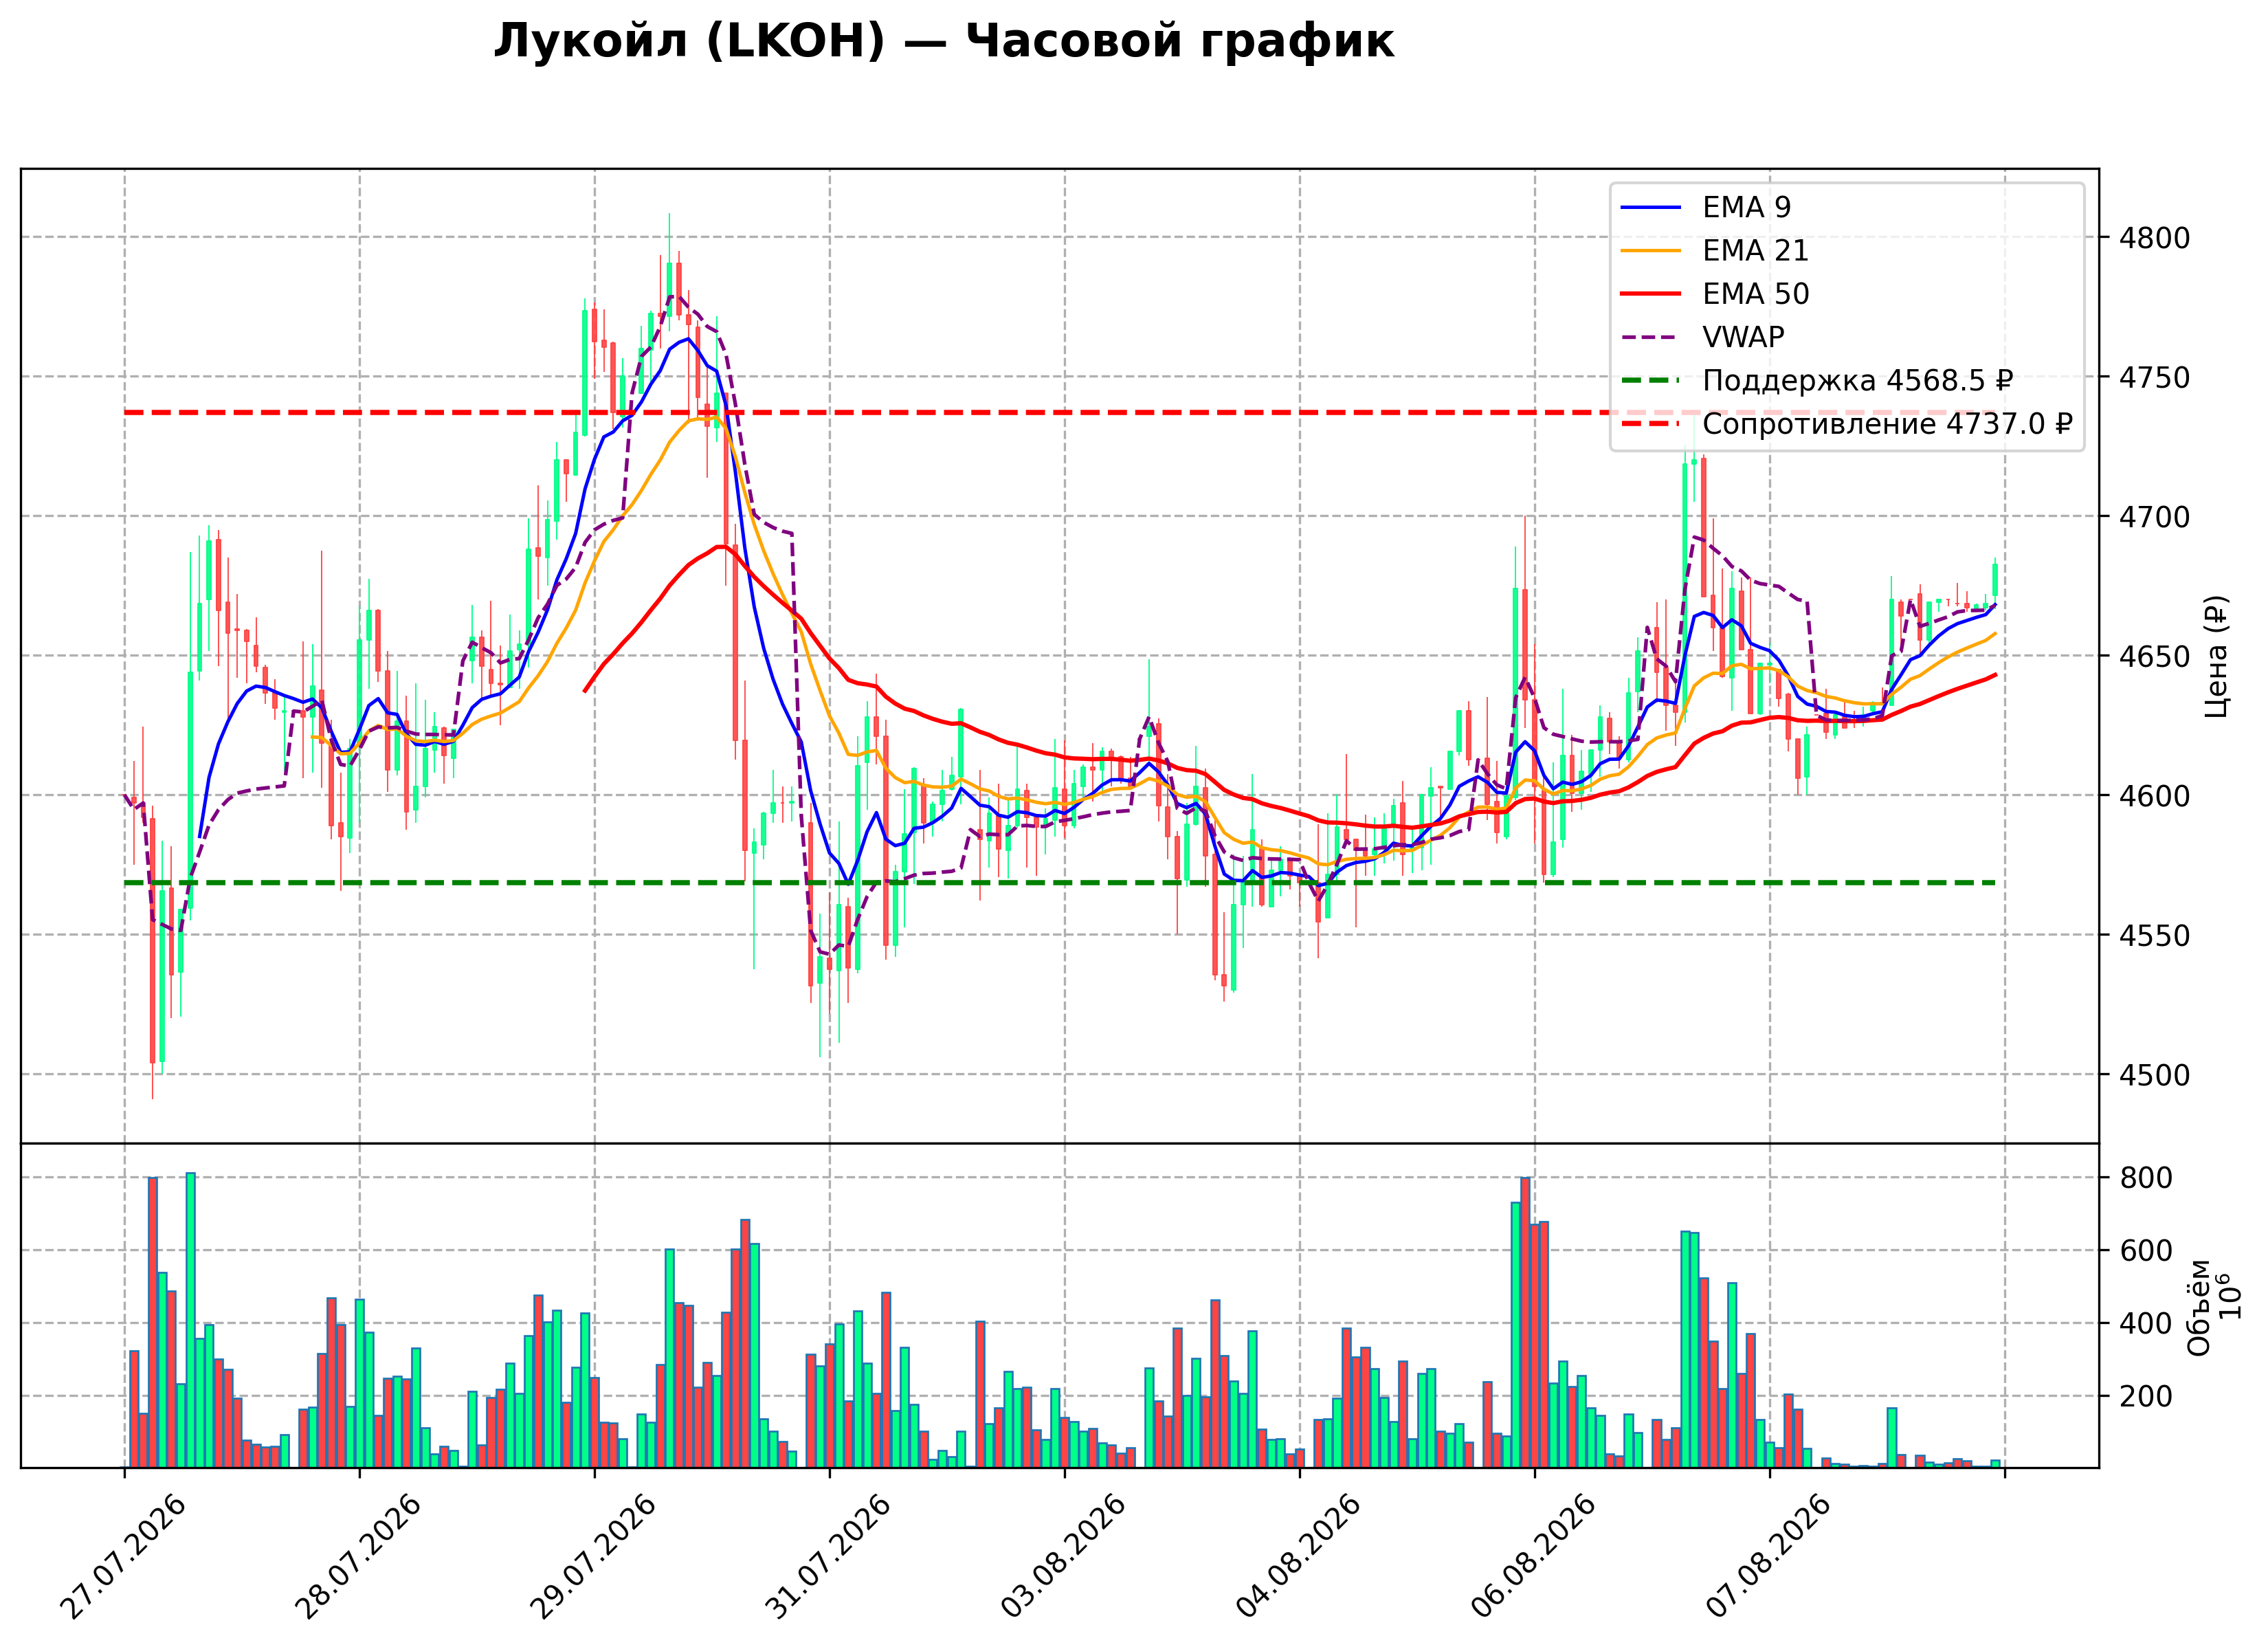Viewport: 2268px width, 1645px height.
Task: Click the date label 31.07.2026
Action: click(x=828, y=1557)
